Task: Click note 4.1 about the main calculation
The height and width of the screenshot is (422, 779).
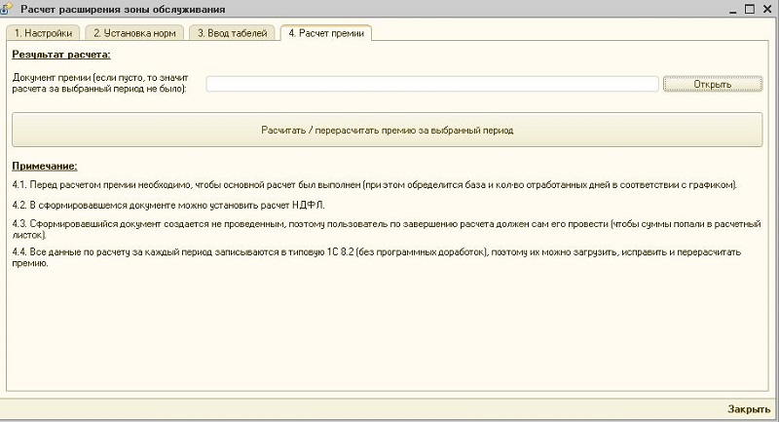Action: (x=375, y=184)
